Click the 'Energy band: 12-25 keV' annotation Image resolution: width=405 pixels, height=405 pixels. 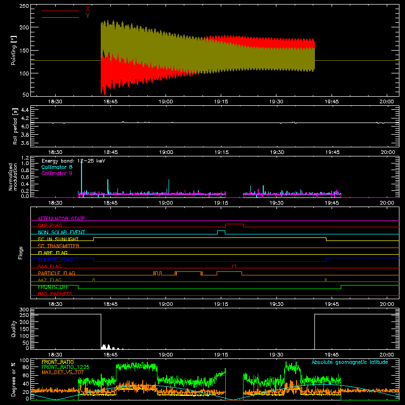73,161
